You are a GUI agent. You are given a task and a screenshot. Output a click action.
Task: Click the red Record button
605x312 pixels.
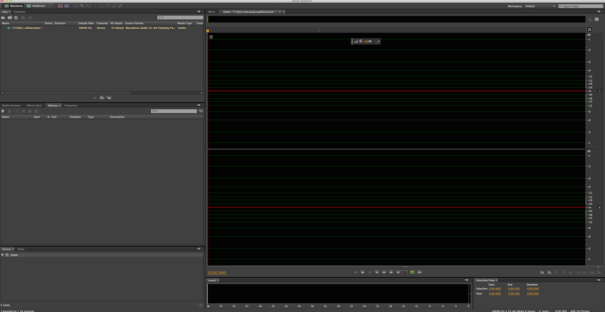405,272
